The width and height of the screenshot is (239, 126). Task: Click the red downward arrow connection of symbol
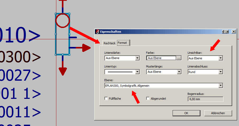pos(63,68)
